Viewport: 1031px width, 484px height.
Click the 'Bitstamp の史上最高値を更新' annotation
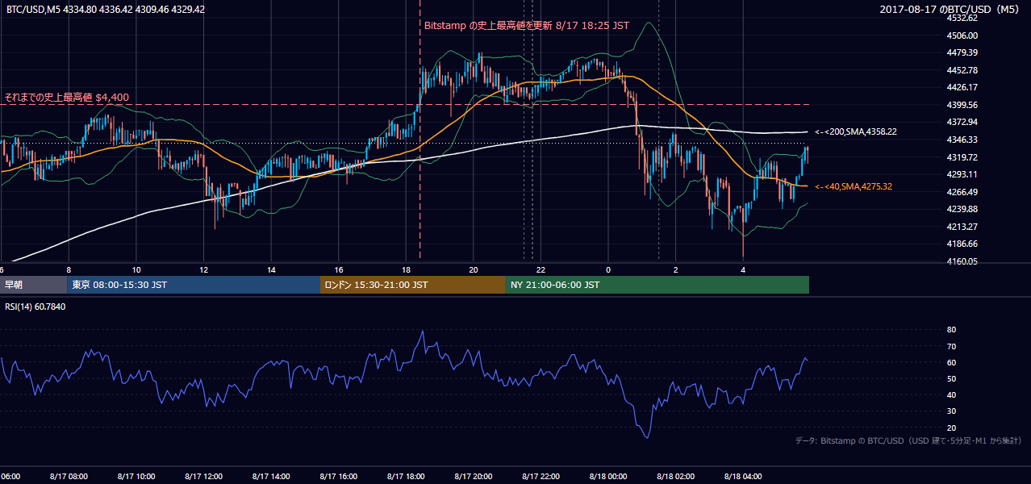[x=527, y=25]
